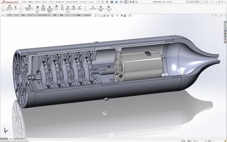The image size is (227, 142).
Task: Switch to the SOLIDWORKS Add-ins ribbon tab
Action: click(44, 15)
